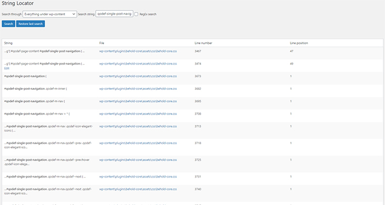Click the '.qodef-m-nav {' string result
Image resolution: width=385 pixels, height=205 pixels.
pyautogui.click(x=35, y=101)
